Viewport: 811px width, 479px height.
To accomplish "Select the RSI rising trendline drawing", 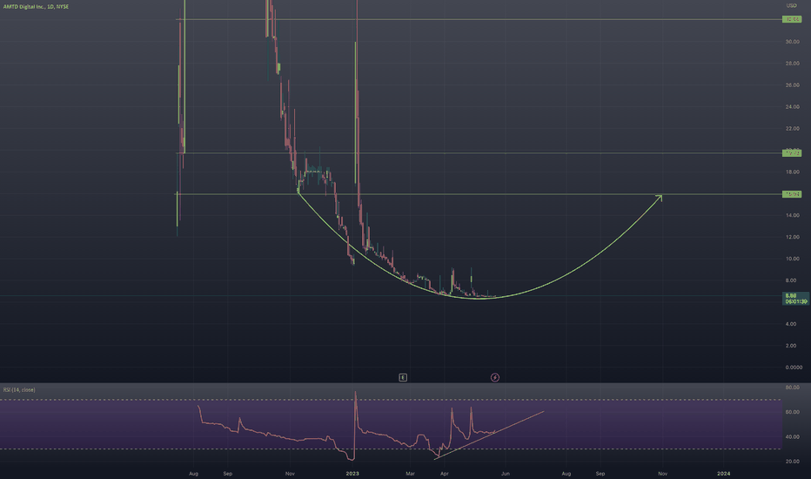I will coord(489,435).
